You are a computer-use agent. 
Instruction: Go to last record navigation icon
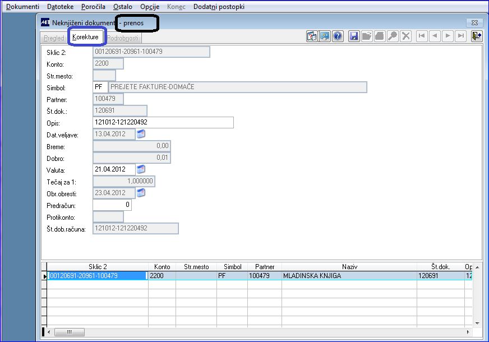[x=461, y=36]
